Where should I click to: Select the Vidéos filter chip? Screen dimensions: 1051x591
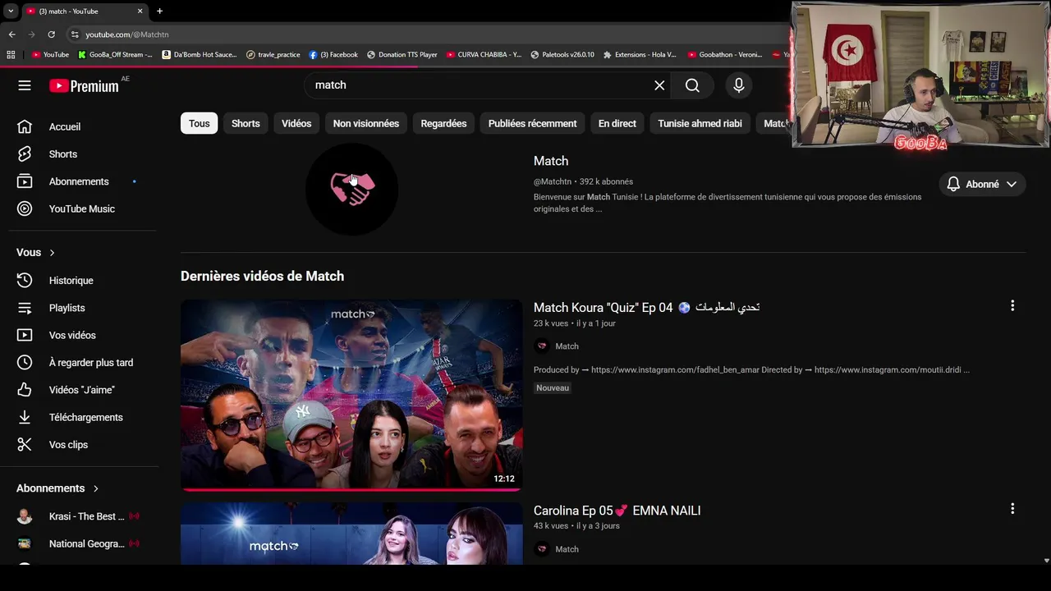(296, 123)
